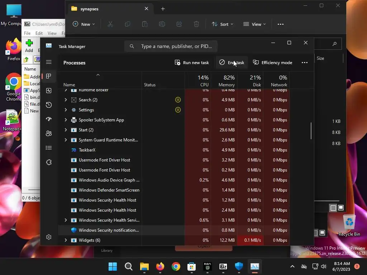Sort by Status column header
Viewport: 367px width, 275px height.
(163, 81)
